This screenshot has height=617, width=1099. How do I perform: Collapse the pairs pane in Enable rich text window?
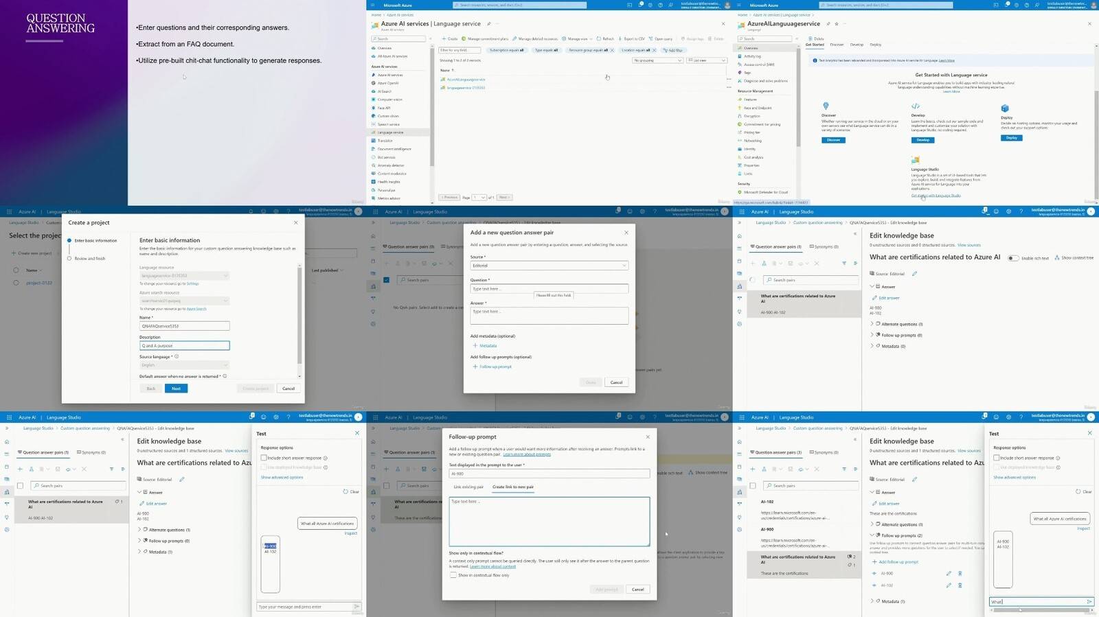[855, 234]
